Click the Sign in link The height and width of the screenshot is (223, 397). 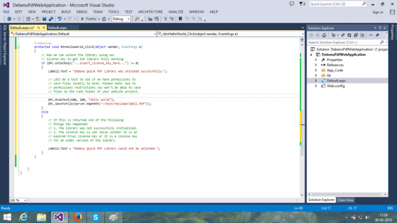377,12
